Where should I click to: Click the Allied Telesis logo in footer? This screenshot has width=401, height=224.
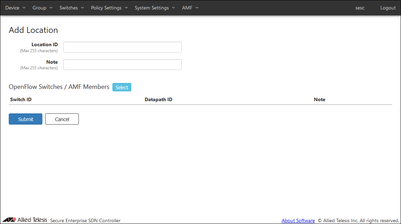pyautogui.click(x=25, y=220)
